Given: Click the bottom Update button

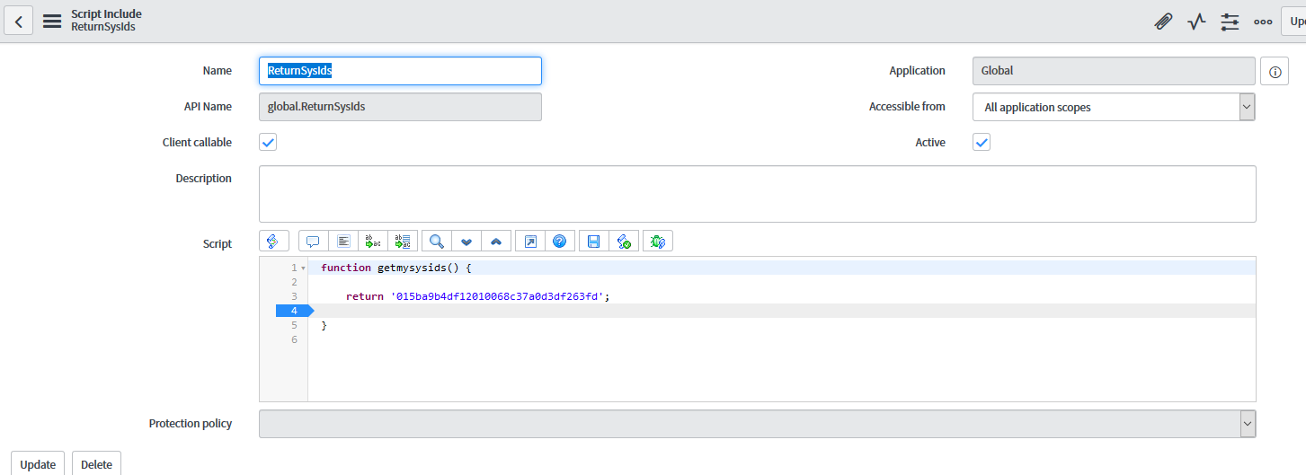Looking at the screenshot, I should pos(38,464).
